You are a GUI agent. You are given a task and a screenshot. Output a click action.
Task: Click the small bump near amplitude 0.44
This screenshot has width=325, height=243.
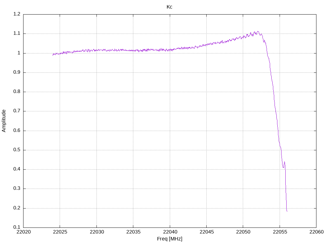click(284, 162)
